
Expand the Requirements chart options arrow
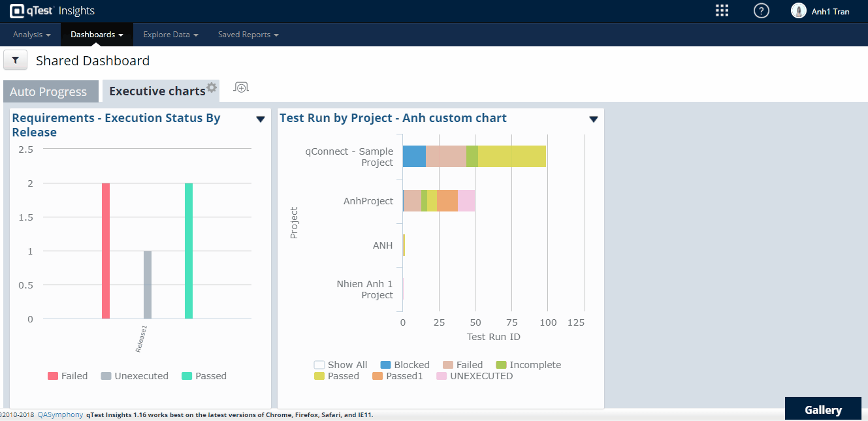point(261,119)
